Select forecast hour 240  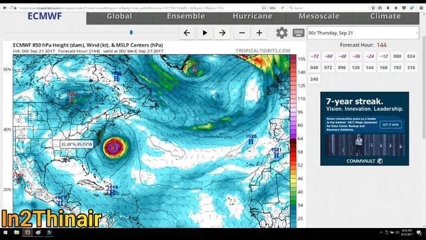314,79
